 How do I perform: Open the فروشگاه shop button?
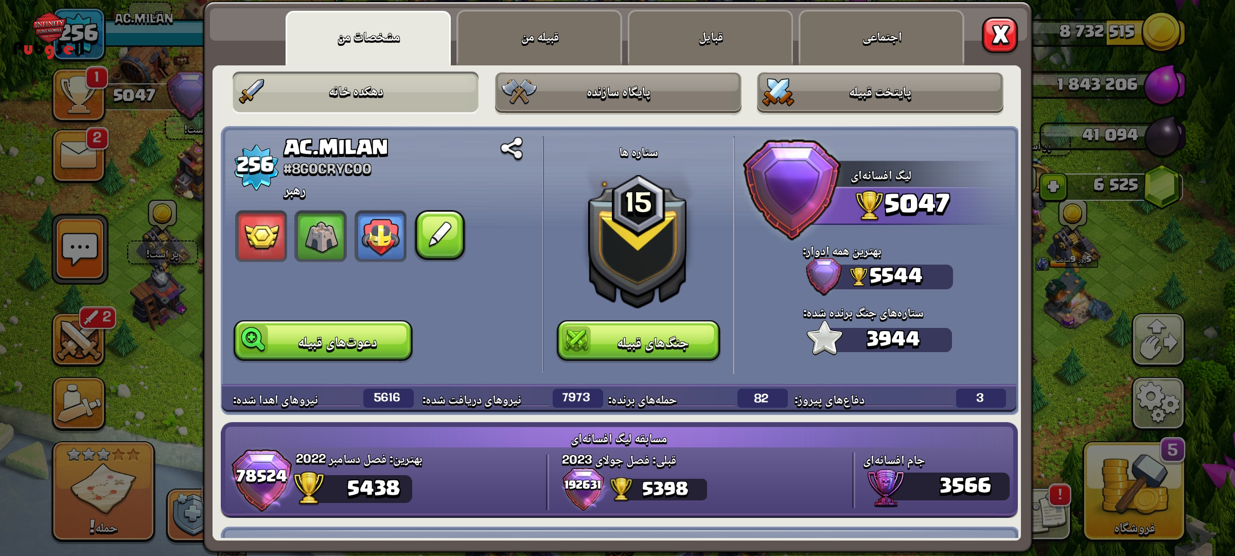1134,492
